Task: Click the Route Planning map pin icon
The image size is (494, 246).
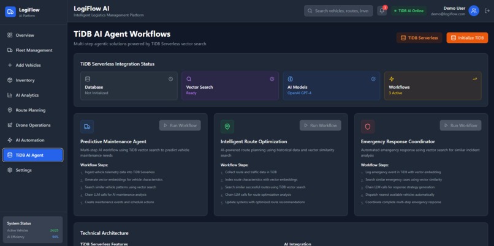Action: pos(10,110)
